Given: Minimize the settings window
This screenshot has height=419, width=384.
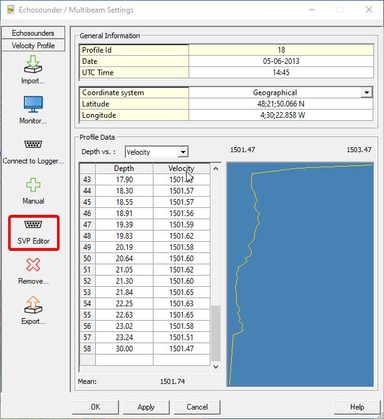Looking at the screenshot, I should pyautogui.click(x=312, y=9).
